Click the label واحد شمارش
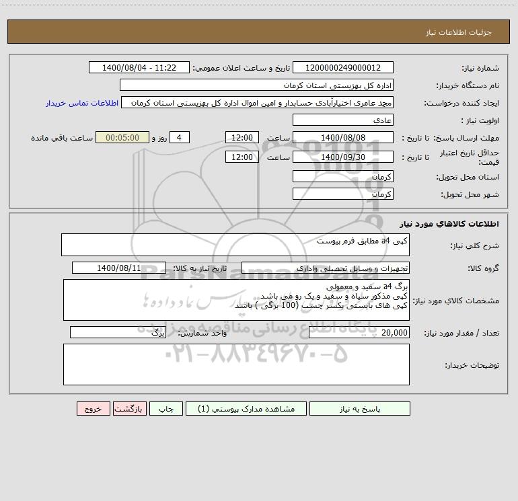 tap(202, 334)
